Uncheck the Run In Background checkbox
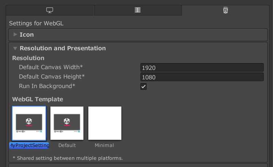The width and height of the screenshot is (273, 167). coord(143,87)
